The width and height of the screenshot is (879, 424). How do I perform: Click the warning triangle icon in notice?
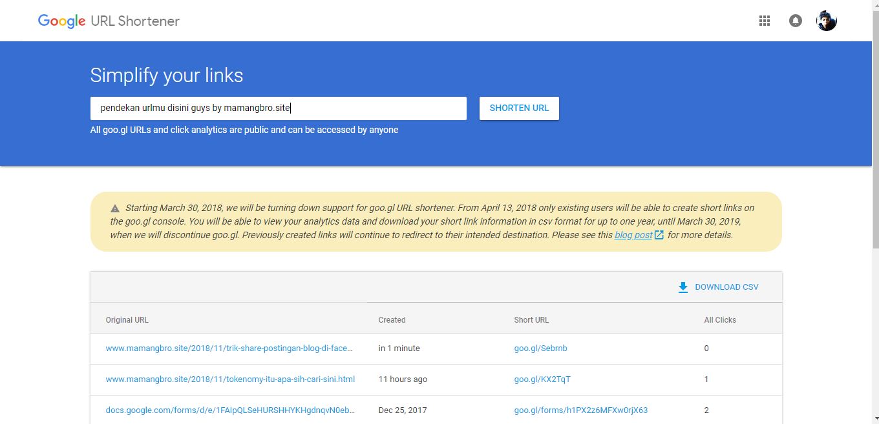click(x=115, y=208)
